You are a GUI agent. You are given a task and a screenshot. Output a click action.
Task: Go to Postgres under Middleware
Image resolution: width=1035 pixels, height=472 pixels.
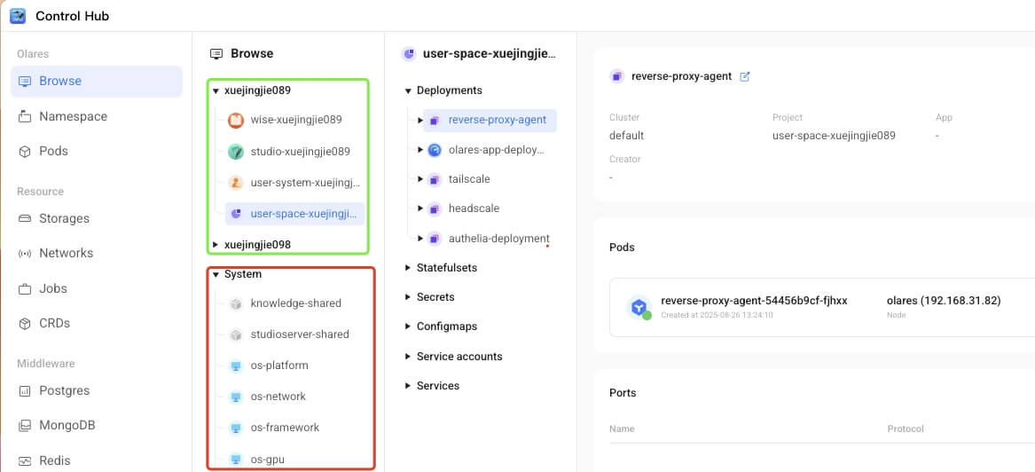[64, 390]
